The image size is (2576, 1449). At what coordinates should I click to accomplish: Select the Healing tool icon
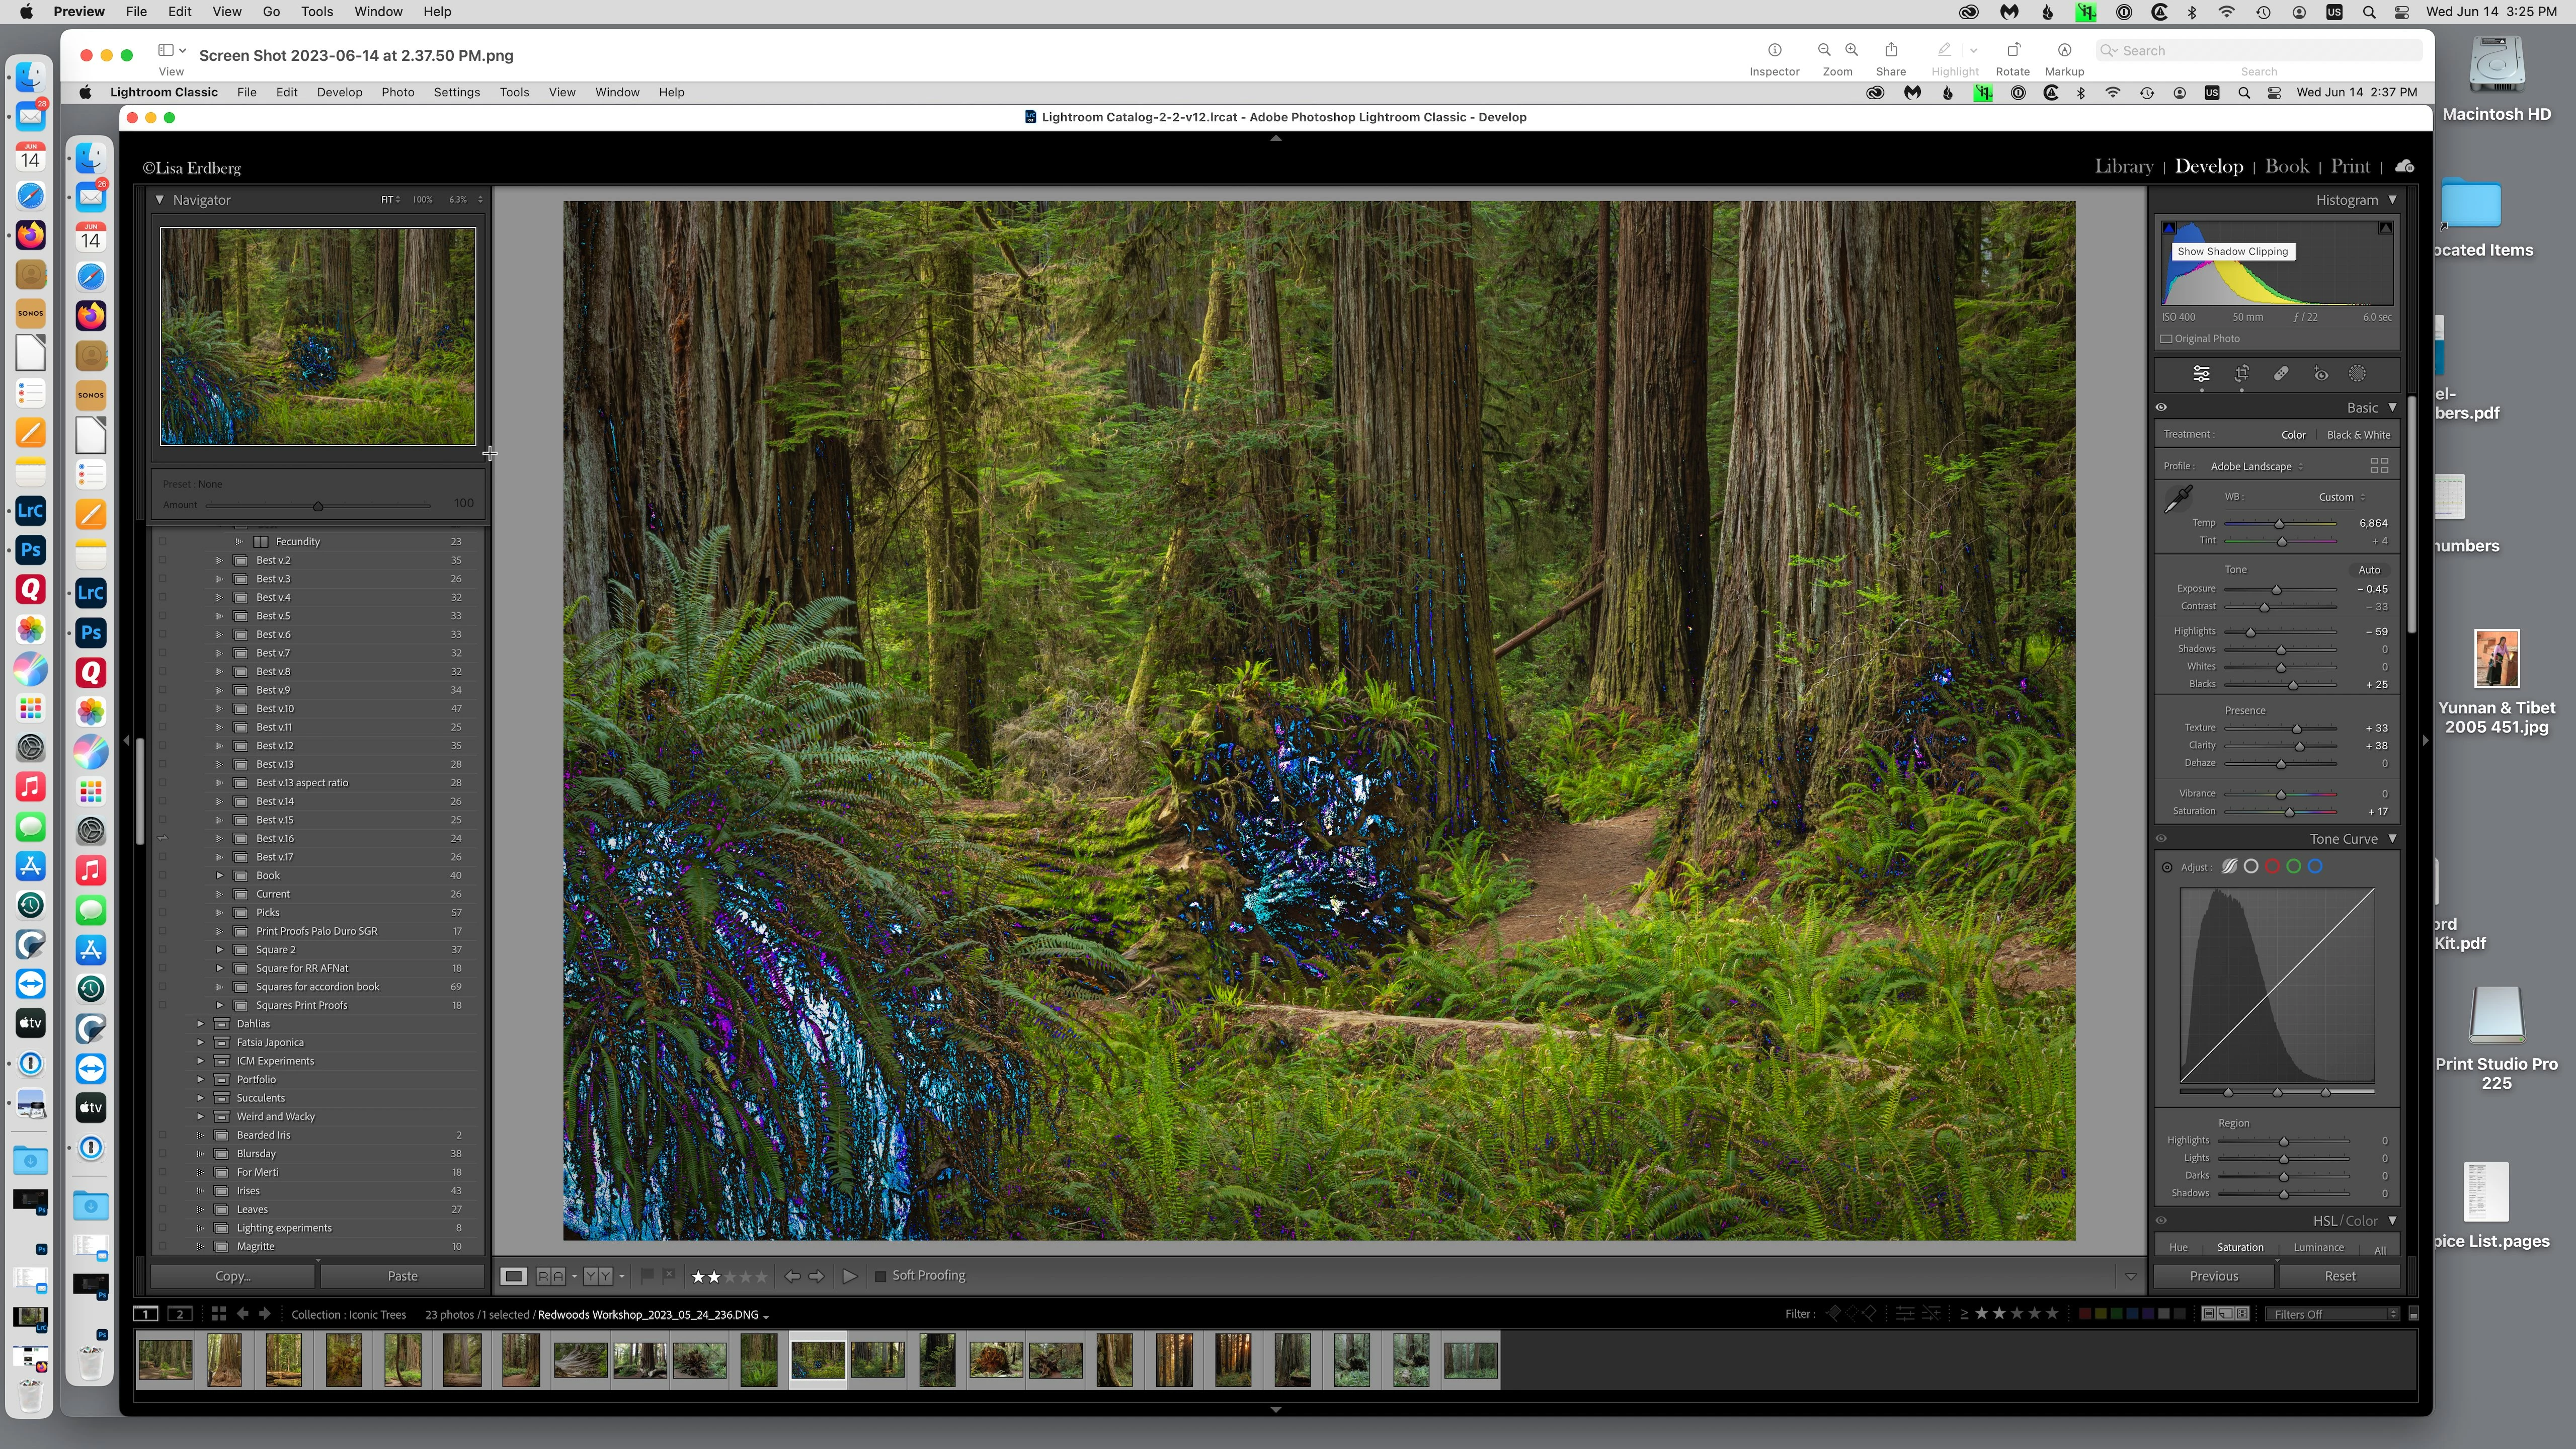tap(2281, 374)
